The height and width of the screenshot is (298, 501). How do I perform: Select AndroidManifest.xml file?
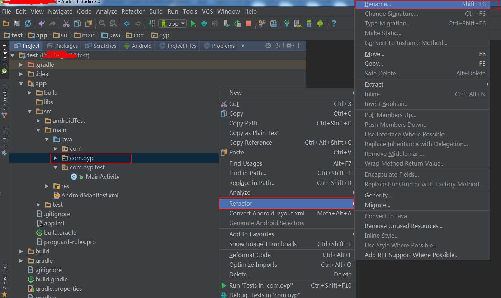coord(90,195)
